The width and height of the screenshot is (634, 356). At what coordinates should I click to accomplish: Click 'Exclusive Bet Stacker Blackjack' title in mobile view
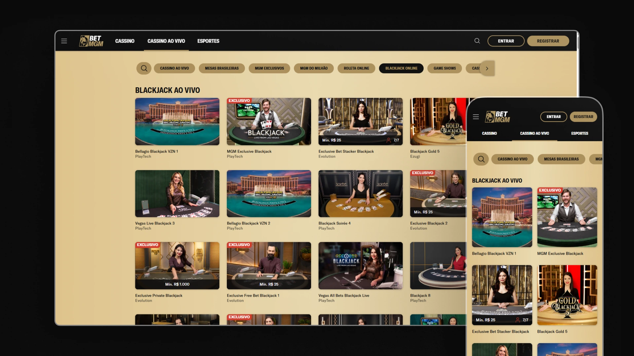coord(500,332)
